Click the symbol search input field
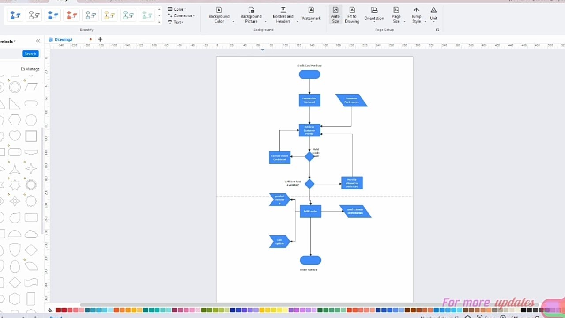The width and height of the screenshot is (565, 318). tap(10, 54)
